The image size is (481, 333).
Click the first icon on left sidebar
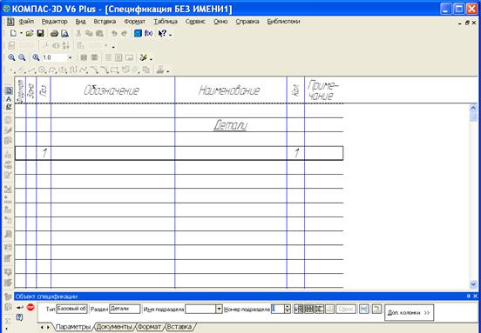click(9, 91)
